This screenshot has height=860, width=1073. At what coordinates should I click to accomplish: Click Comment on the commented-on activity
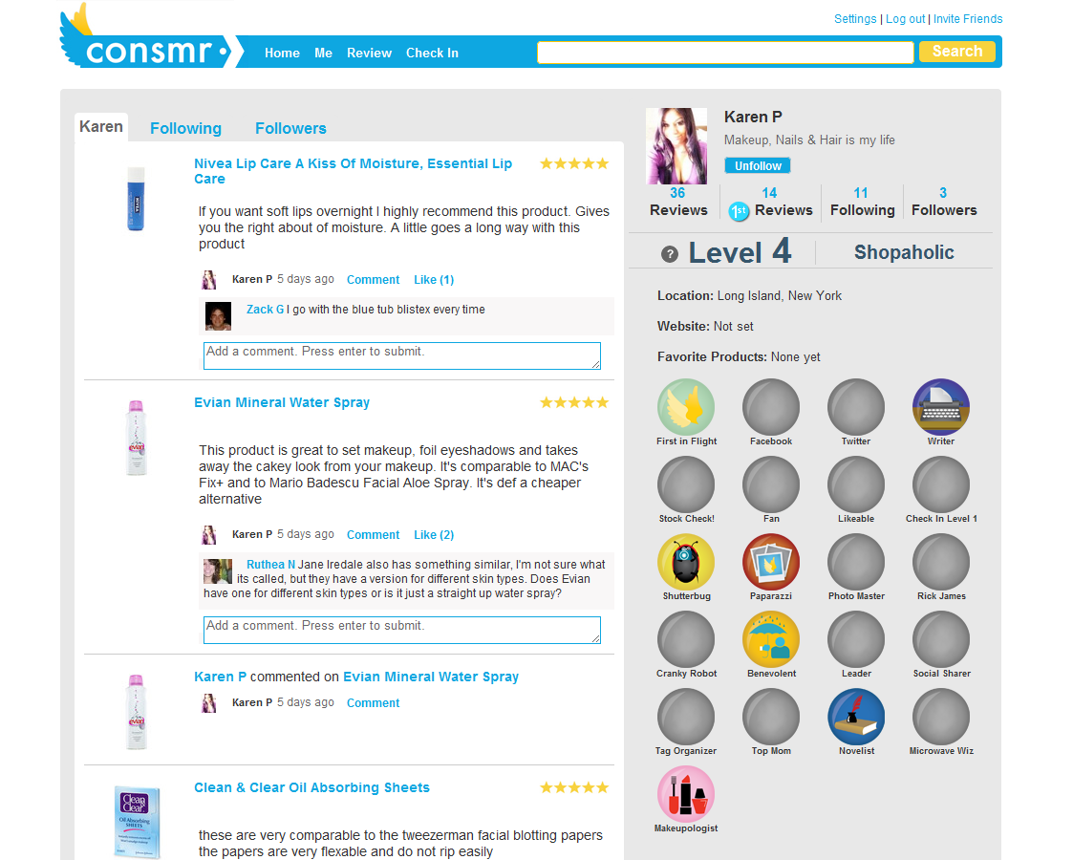coord(373,702)
